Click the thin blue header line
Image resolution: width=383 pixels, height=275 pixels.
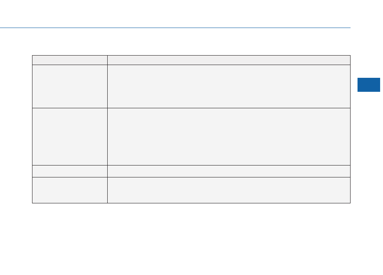pyautogui.click(x=175, y=28)
